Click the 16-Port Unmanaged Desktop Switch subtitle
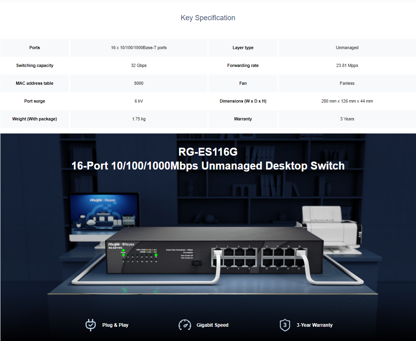The image size is (416, 341). [x=208, y=166]
